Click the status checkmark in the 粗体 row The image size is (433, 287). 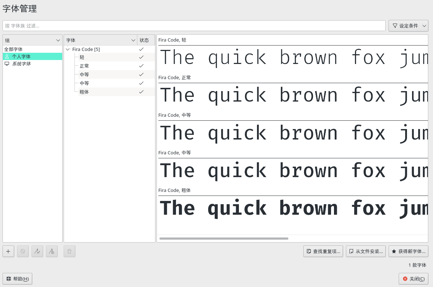[141, 92]
